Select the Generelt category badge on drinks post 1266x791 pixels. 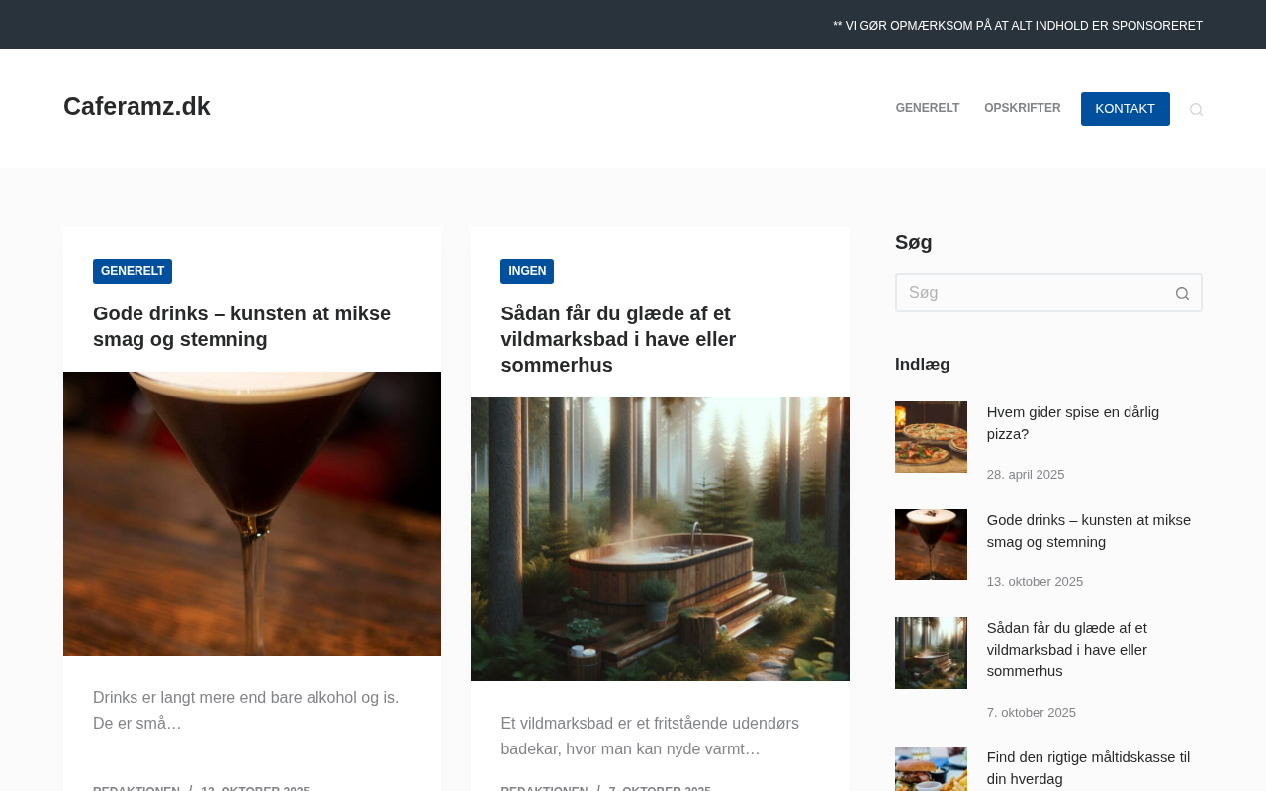133,271
